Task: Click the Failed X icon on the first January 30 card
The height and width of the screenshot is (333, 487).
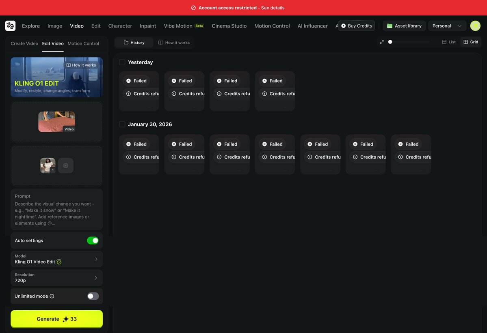Action: point(129,144)
